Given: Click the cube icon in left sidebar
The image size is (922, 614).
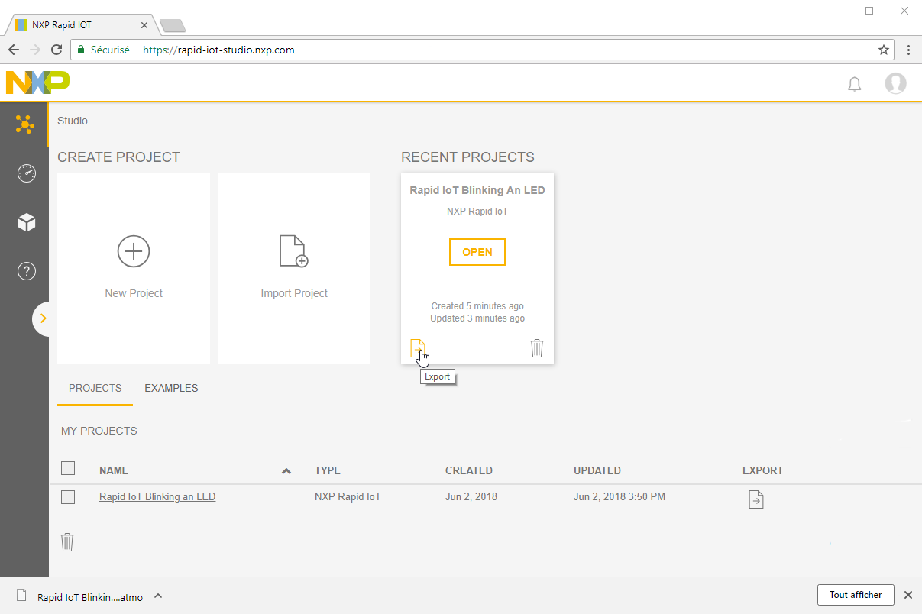Looking at the screenshot, I should pos(27,222).
